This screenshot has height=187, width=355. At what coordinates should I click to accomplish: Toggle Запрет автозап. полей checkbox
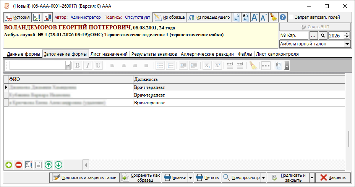pyautogui.click(x=291, y=17)
